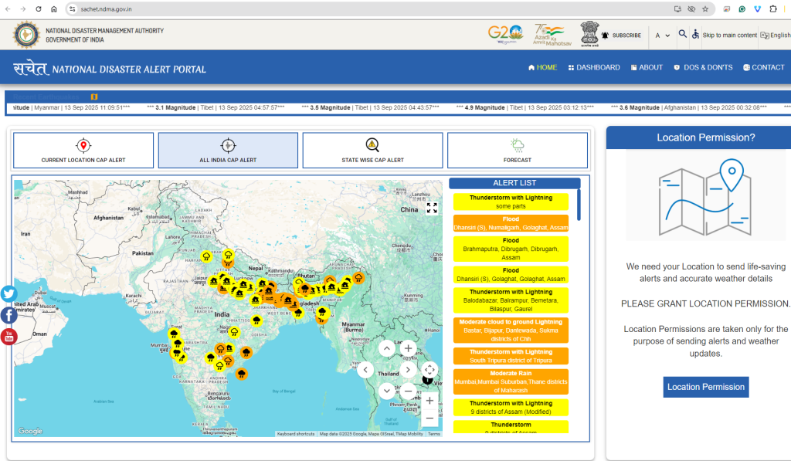Screen dimensions: 791x461
Task: Click the accessibility wheelchair icon
Action: click(696, 34)
